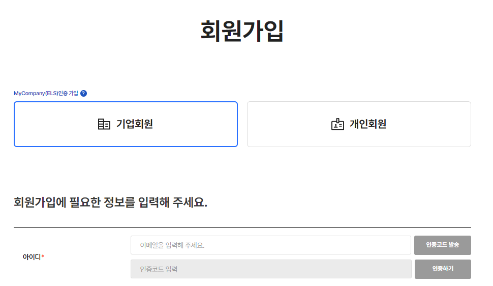The height and width of the screenshot is (286, 493).
Task: Click the 인증코드 입력 placeholder text
Action: click(159, 269)
